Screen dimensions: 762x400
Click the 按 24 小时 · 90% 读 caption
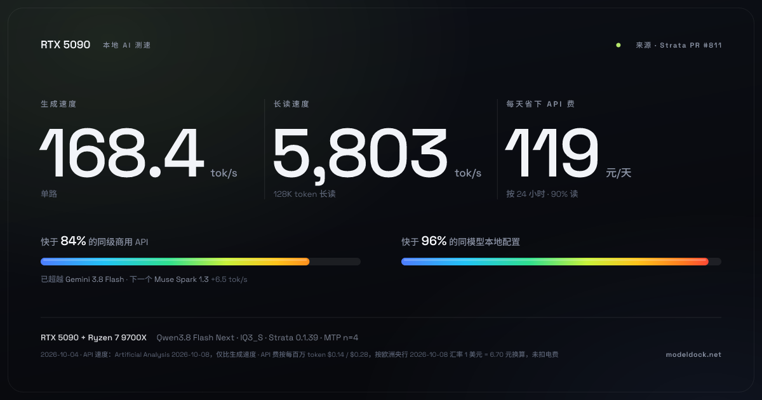coord(542,194)
